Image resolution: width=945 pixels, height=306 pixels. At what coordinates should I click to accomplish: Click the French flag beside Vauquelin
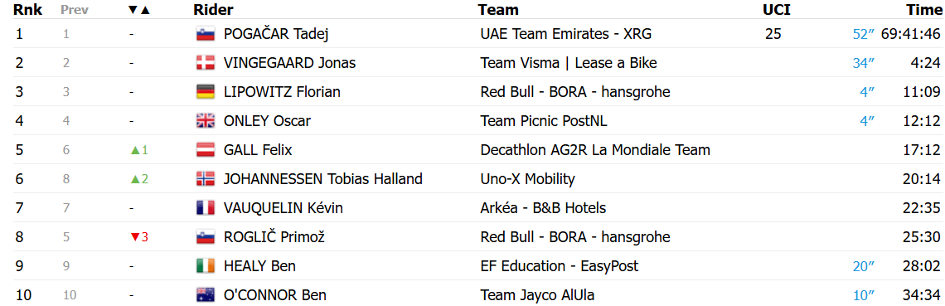coord(206,208)
